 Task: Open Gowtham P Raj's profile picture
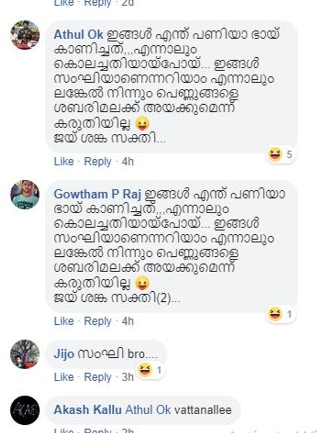[x=25, y=195]
